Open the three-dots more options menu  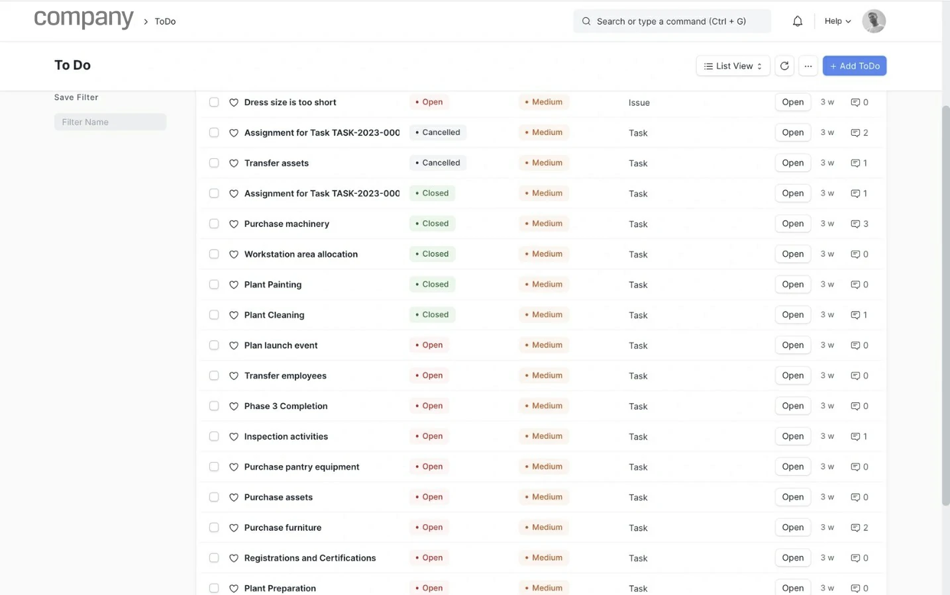tap(808, 66)
